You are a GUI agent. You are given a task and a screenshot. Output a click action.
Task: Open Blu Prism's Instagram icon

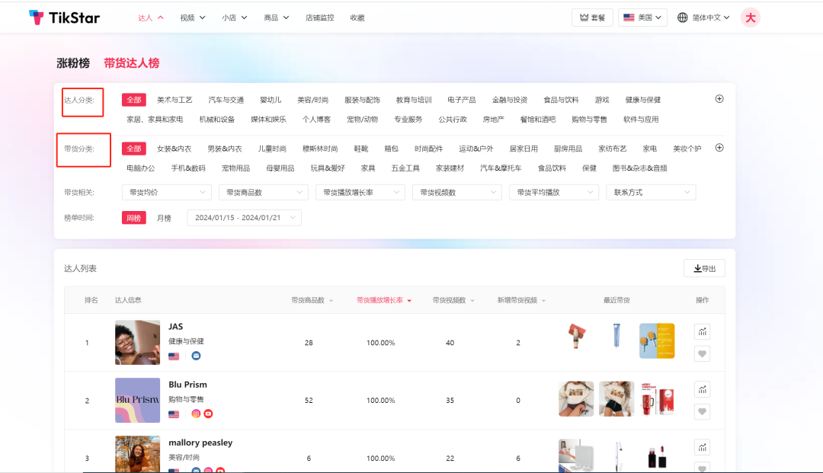click(x=195, y=414)
